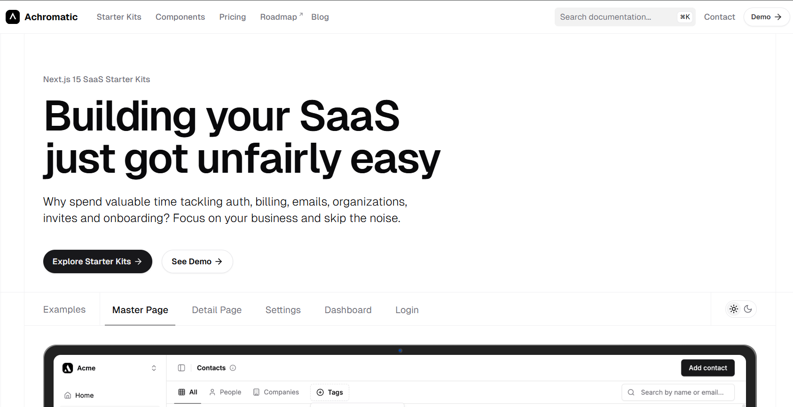Click the Achromatic brand name
This screenshot has width=793, height=407.
tap(51, 17)
